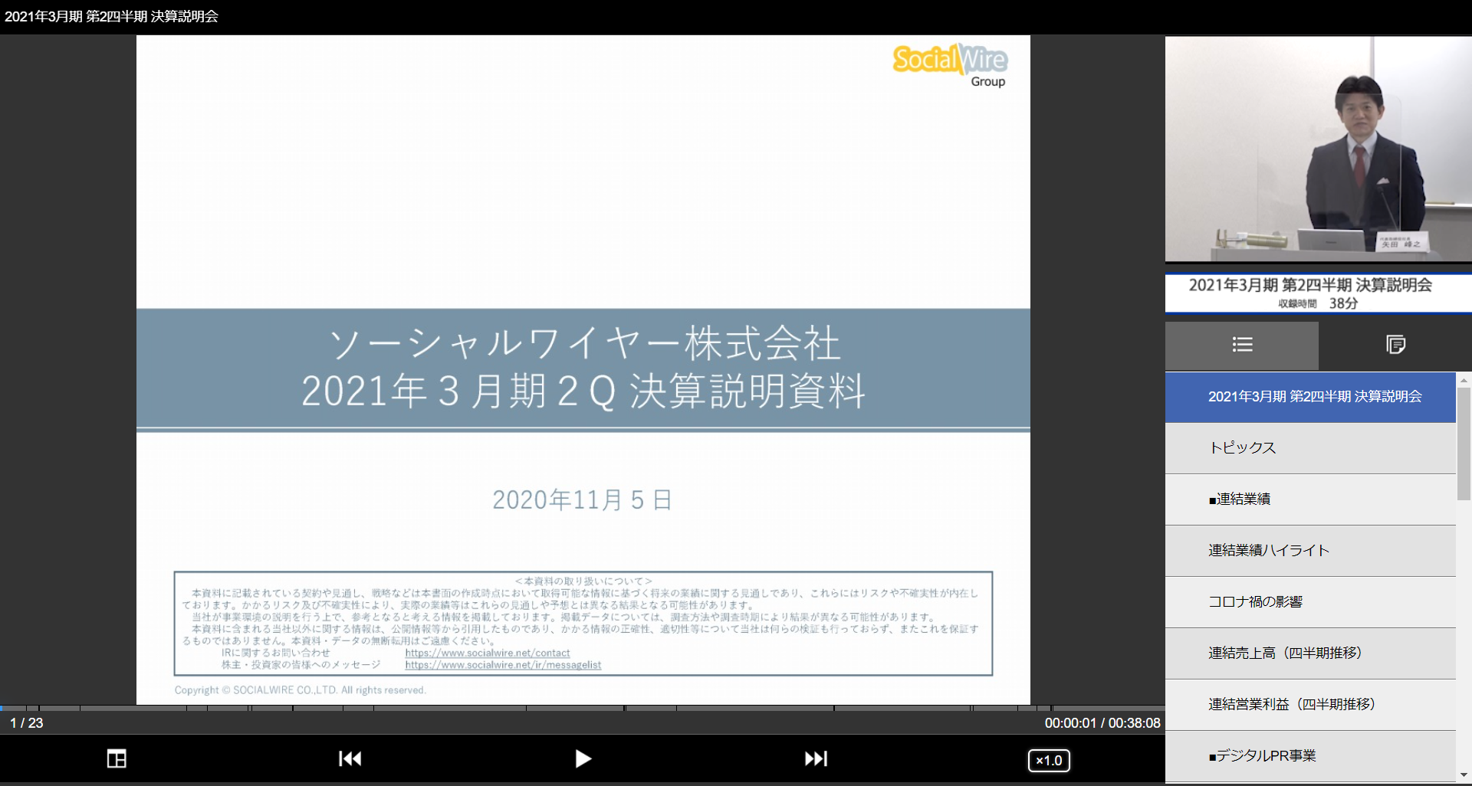This screenshot has width=1472, height=786.
Task: Select chapter 2021年3月期 第2四半期 決算説明会
Action: click(1310, 397)
